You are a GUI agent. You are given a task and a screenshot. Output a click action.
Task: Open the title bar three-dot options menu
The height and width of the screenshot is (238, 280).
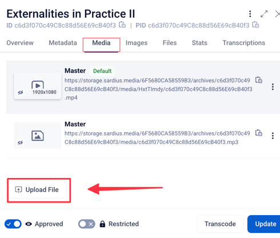pos(250,14)
